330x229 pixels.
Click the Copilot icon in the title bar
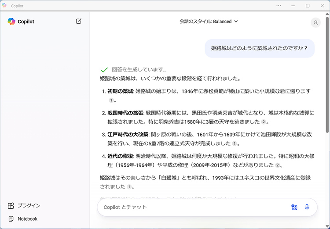(5, 6)
